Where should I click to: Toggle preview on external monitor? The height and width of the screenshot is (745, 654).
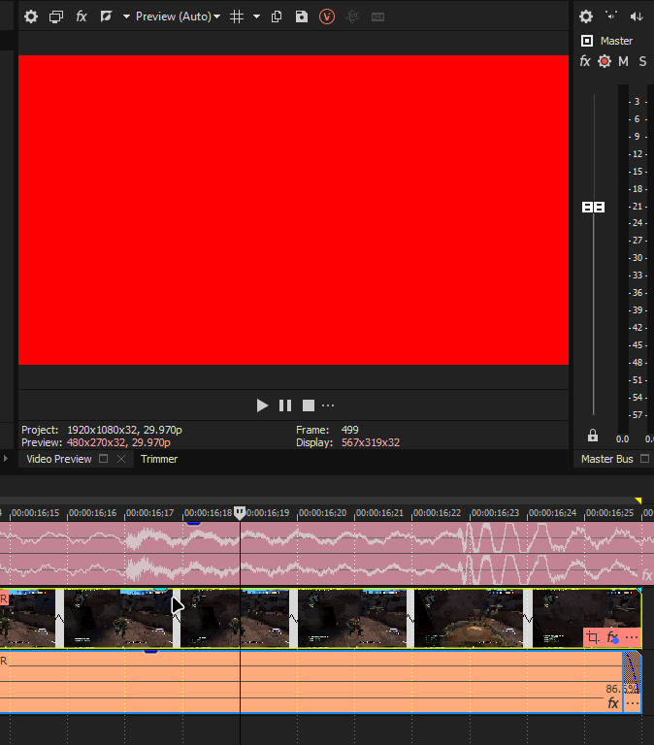pyautogui.click(x=56, y=16)
